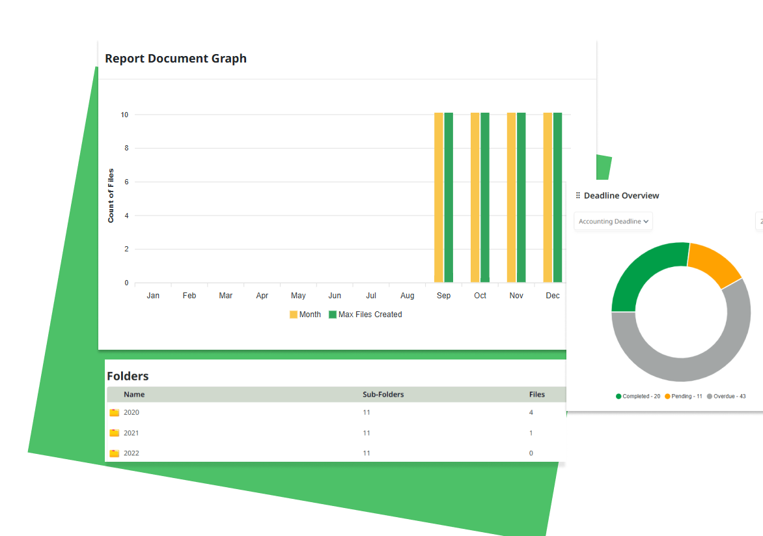Click the 2020 folder icon
Viewport: 763px width, 536px height.
tap(115, 412)
